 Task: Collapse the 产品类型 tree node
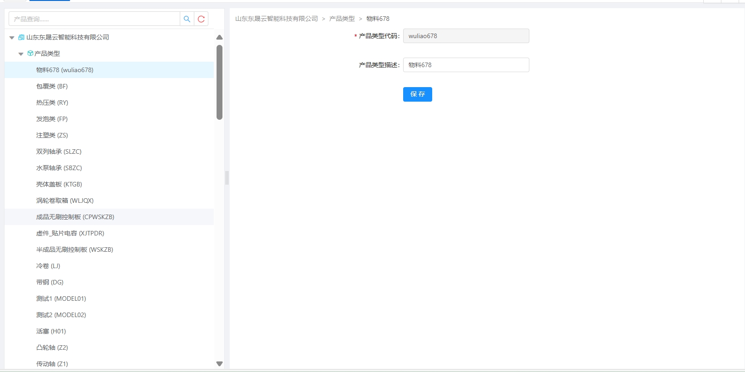click(21, 54)
